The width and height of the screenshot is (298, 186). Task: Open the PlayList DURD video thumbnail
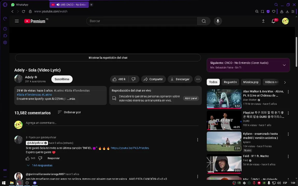pyautogui.click(x=224, y=120)
